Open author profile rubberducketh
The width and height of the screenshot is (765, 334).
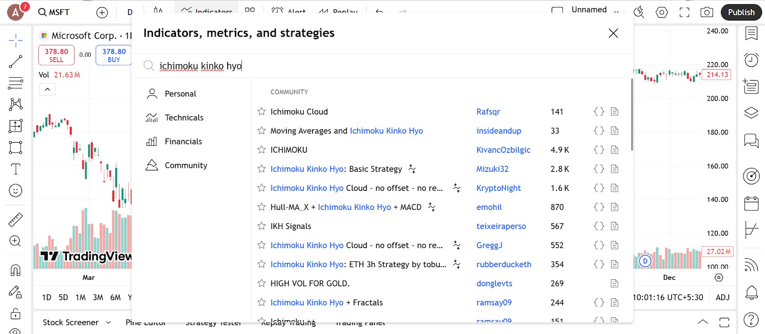[x=504, y=264]
